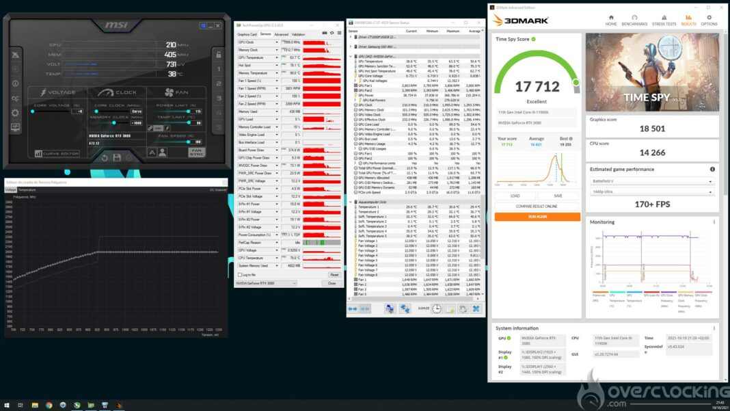Viewport: 730px width, 411px height.
Task: Open 1440p Ultra resolution dropdown in 3DMark
Action: 651,191
